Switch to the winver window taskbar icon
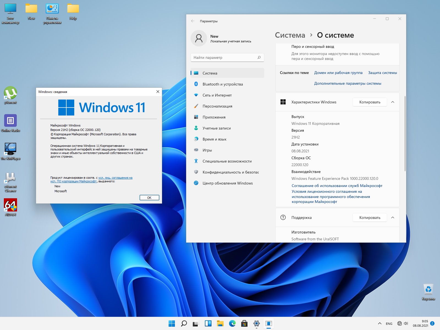The height and width of the screenshot is (330, 440). click(x=268, y=323)
